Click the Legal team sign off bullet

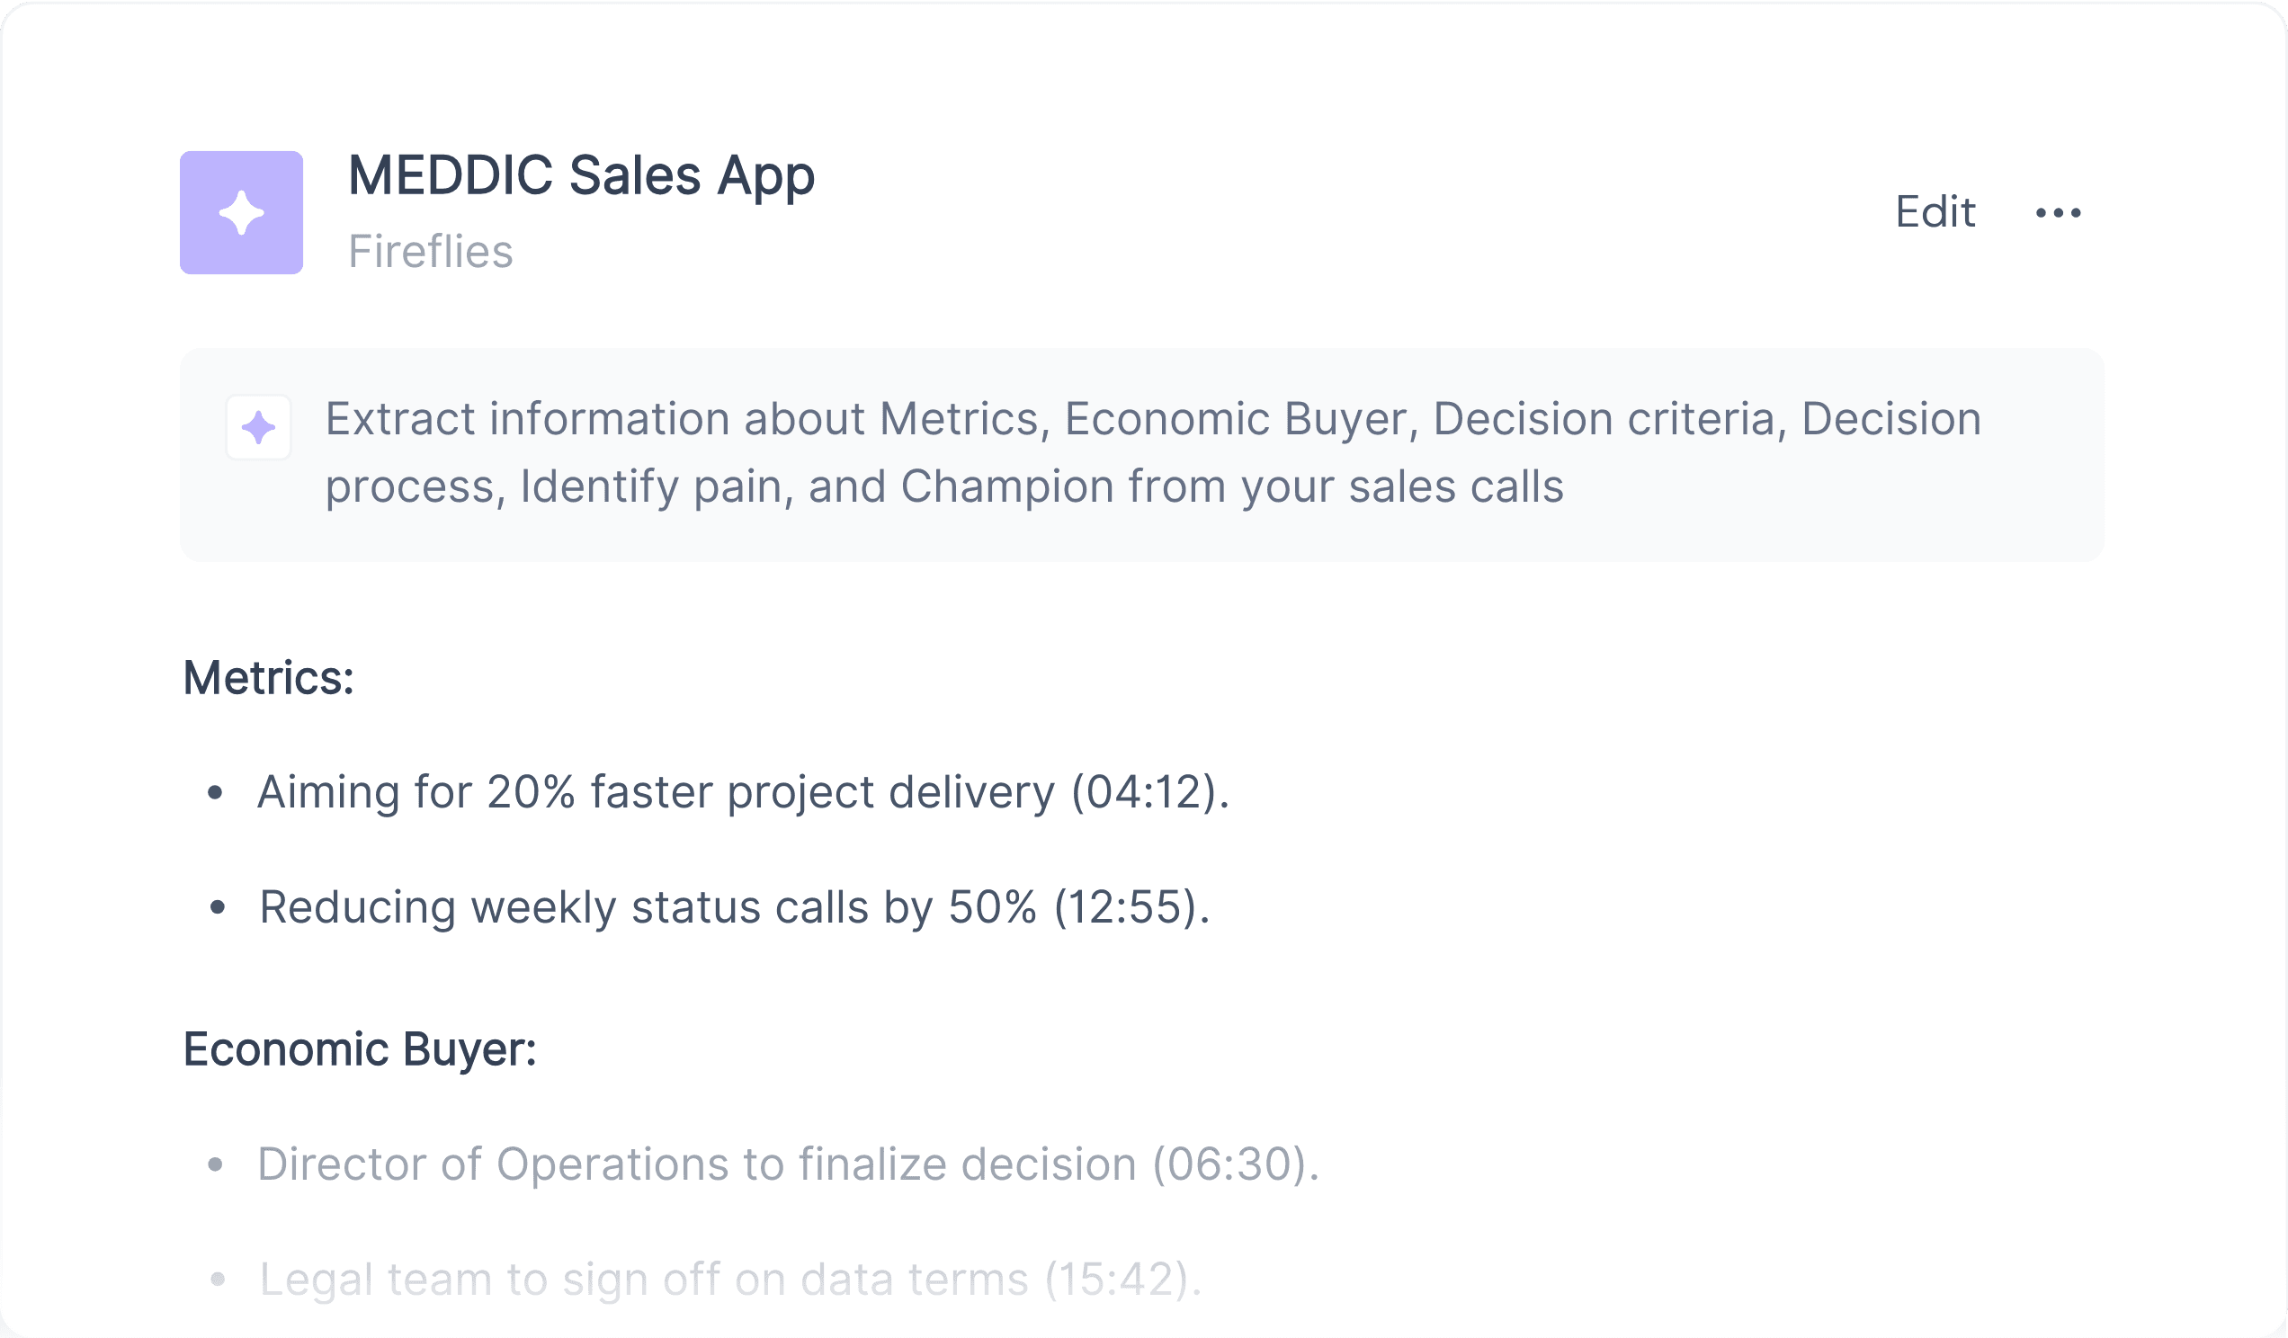(731, 1280)
